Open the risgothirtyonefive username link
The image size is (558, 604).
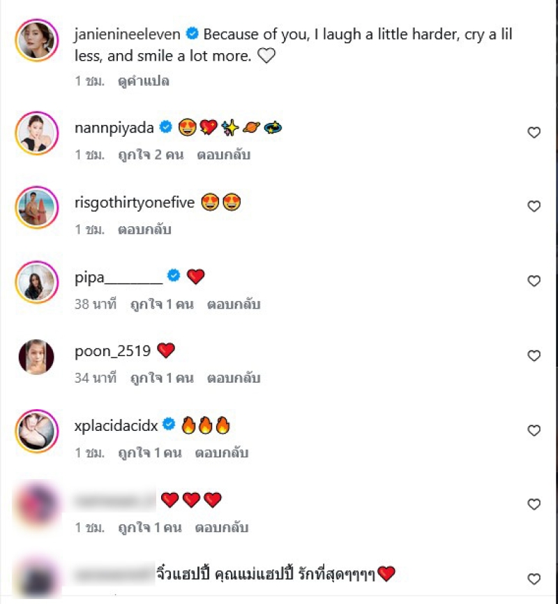coord(134,202)
